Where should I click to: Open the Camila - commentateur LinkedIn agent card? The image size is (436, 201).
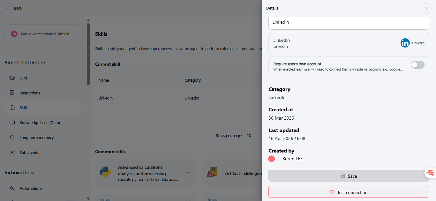tap(43, 34)
